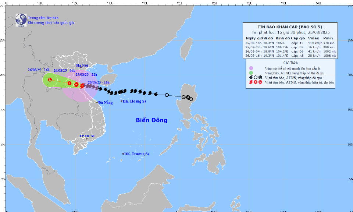353x212 pixels.
Task: Click the '41 km/h' Vmax cell
Action: click(x=314, y=52)
